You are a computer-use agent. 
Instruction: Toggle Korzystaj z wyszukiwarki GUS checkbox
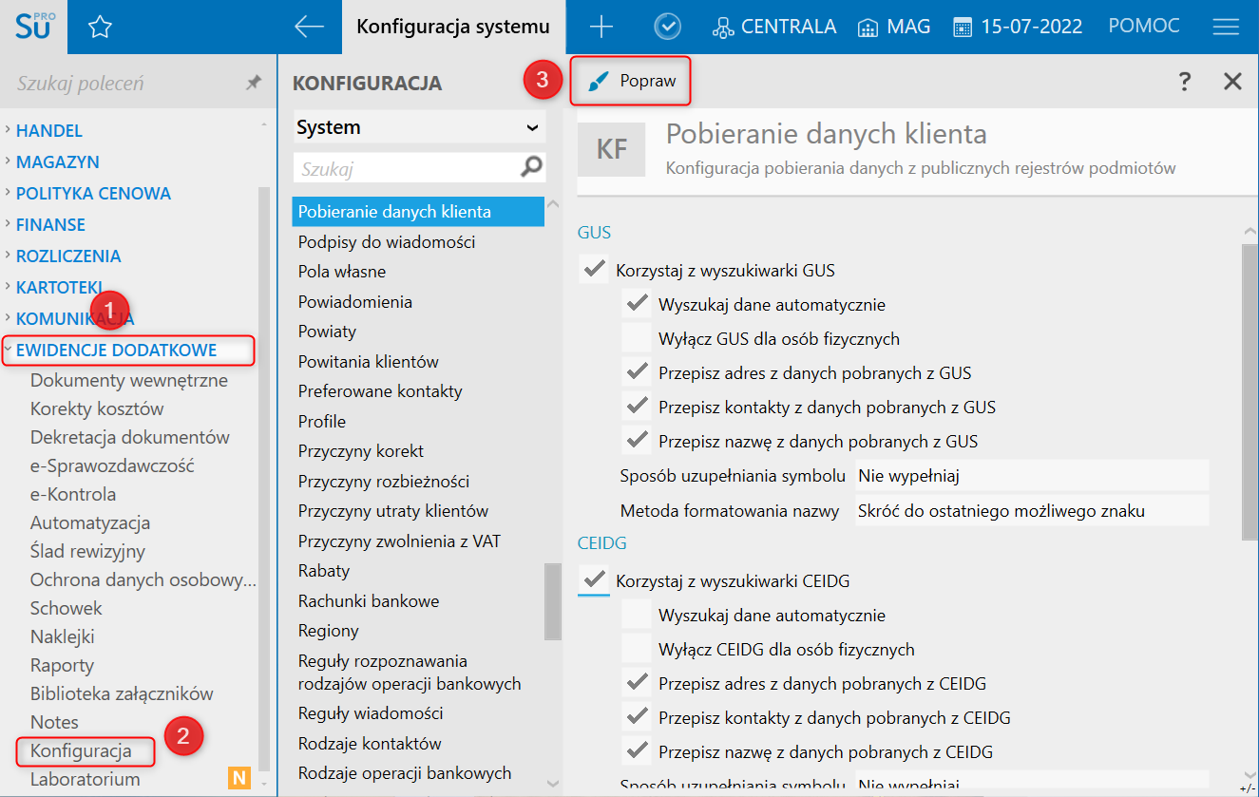tap(595, 270)
